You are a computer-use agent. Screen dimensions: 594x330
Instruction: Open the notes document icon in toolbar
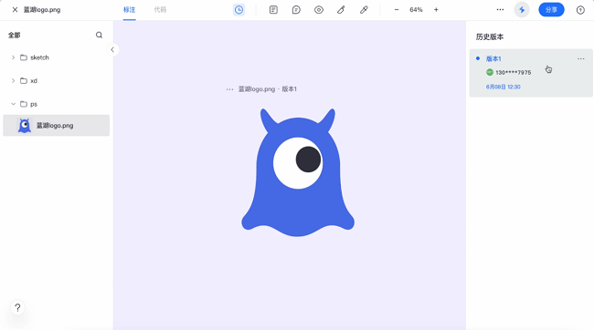(x=273, y=10)
